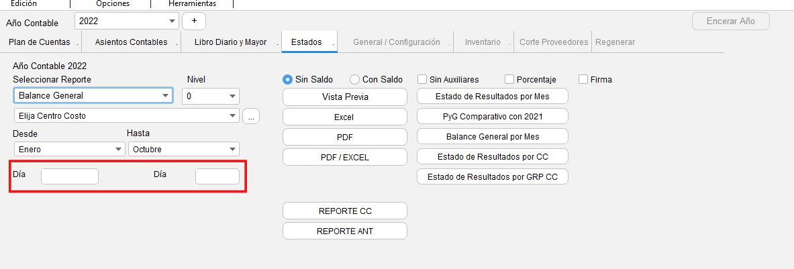
Task: Select the Con Saldo radio option
Action: pos(355,79)
